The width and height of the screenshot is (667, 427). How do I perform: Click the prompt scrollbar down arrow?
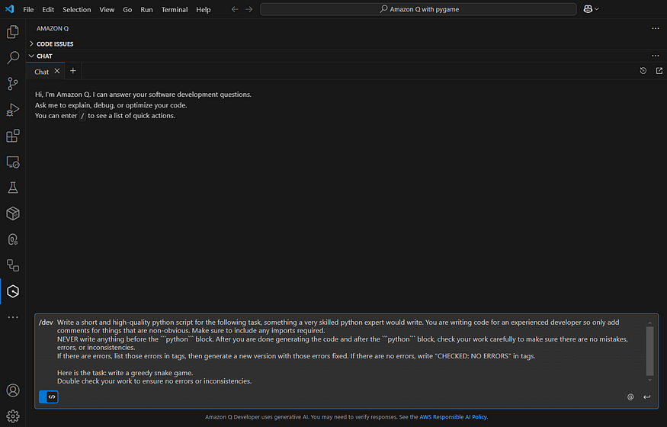649,380
